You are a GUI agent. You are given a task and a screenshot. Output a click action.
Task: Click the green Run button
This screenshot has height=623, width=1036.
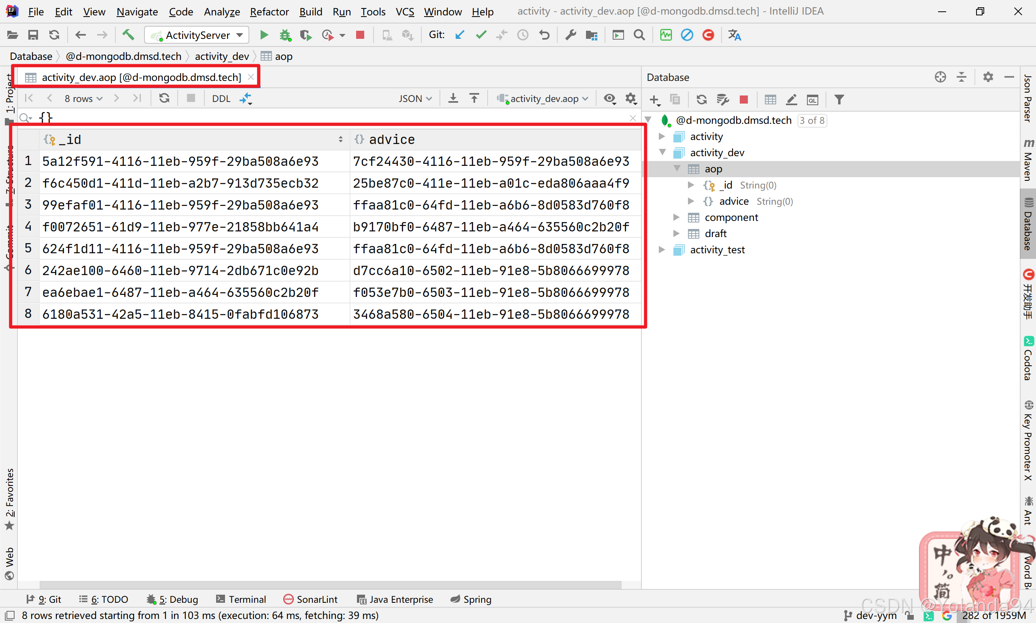[264, 35]
